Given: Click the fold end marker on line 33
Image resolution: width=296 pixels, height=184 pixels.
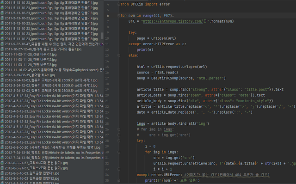Looking at the screenshot, I should (x=119, y=169).
